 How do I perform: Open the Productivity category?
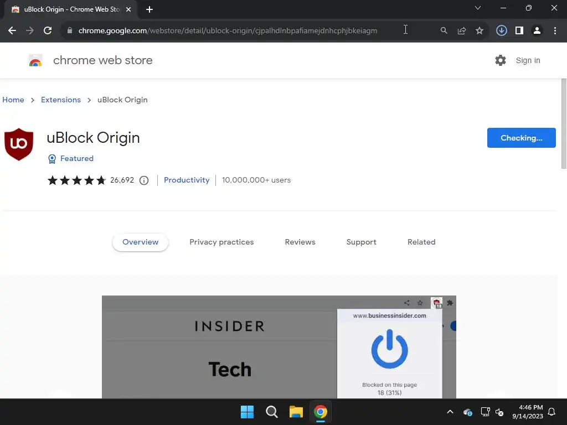pyautogui.click(x=187, y=180)
